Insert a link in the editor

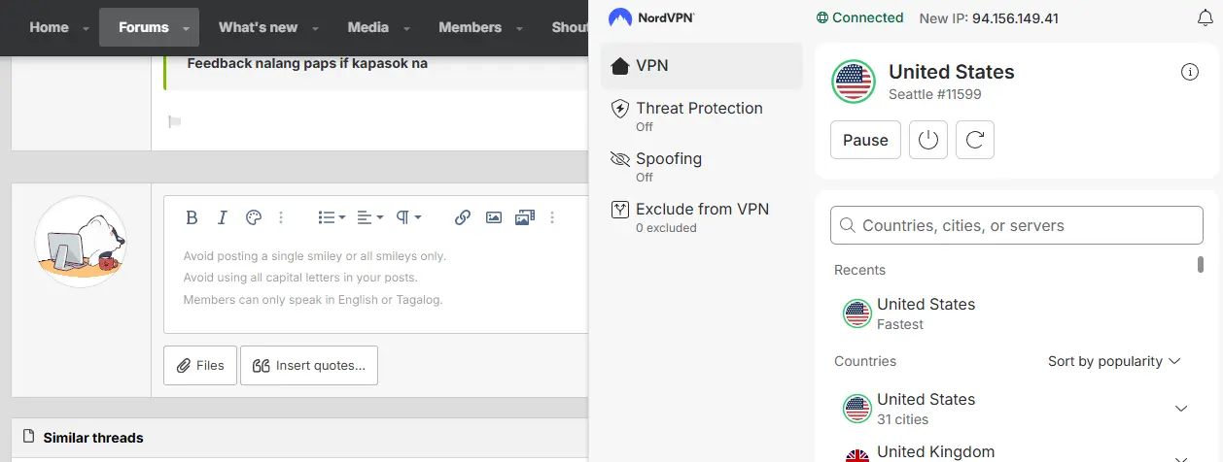463,217
